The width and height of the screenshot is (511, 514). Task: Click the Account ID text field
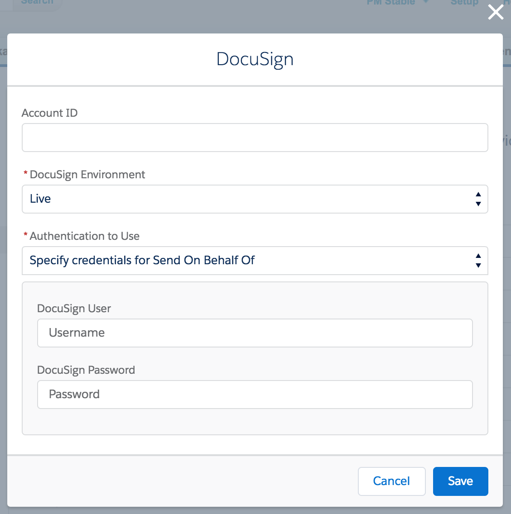click(255, 138)
